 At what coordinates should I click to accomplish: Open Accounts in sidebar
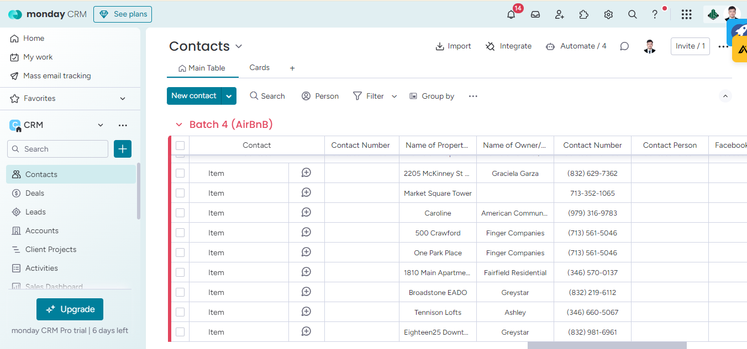pyautogui.click(x=42, y=230)
